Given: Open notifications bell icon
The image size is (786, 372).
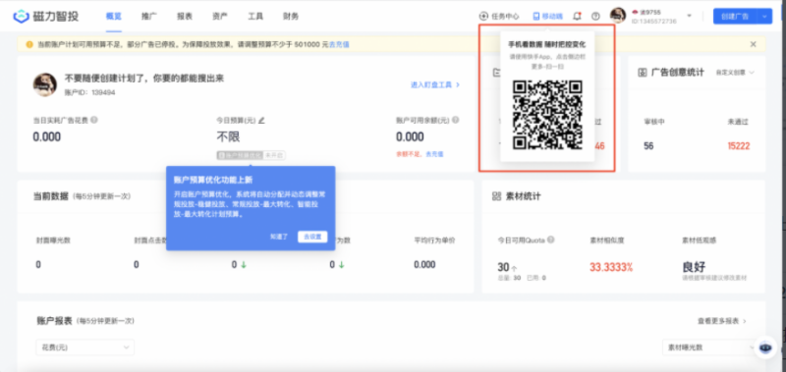Looking at the screenshot, I should point(578,16).
